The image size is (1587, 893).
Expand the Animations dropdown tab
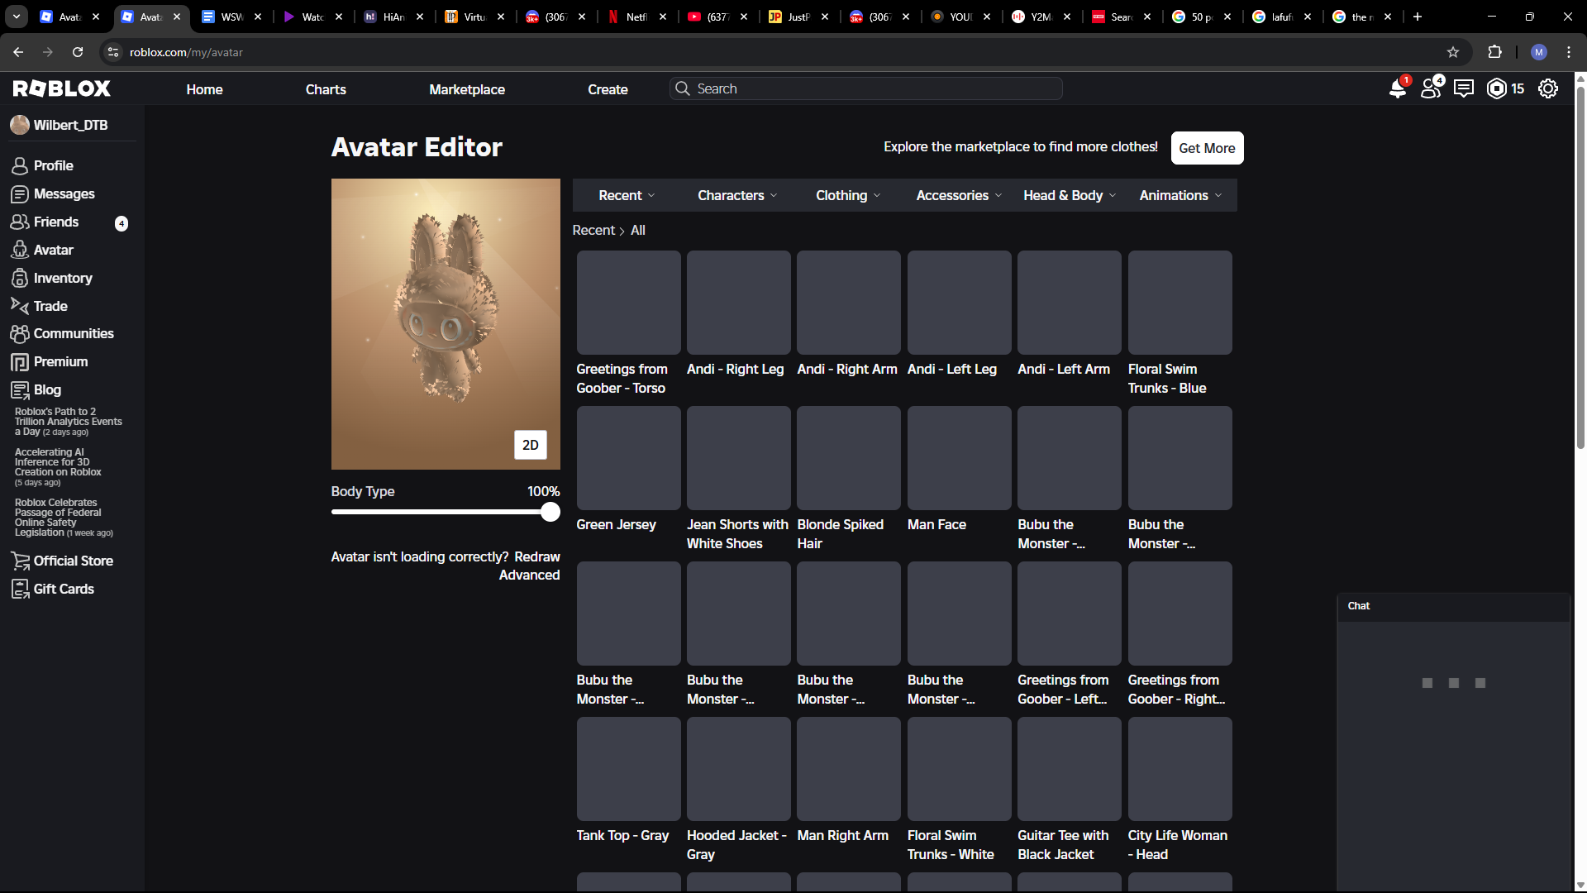click(x=1180, y=196)
